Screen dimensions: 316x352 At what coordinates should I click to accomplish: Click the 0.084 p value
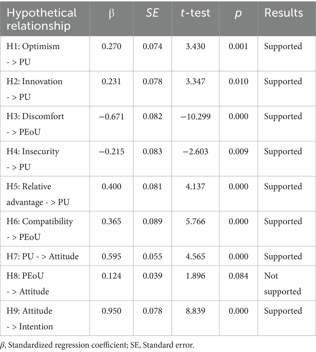click(238, 276)
